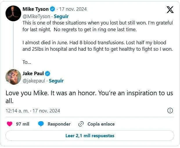Viewport: 180px width, 148px height.
Task: Follow Mike Tyson via Seguir link
Action: coord(61,16)
